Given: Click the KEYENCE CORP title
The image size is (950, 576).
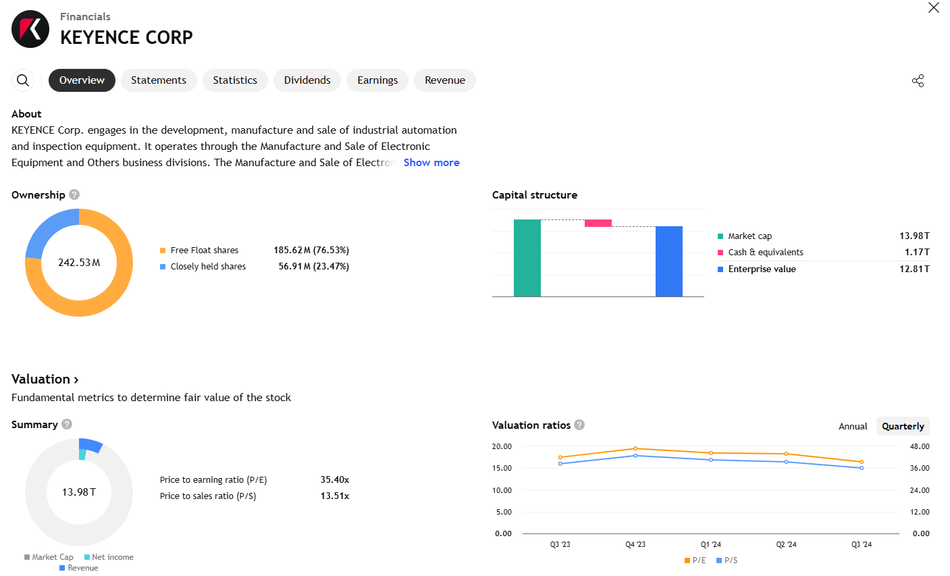Looking at the screenshot, I should click(126, 37).
